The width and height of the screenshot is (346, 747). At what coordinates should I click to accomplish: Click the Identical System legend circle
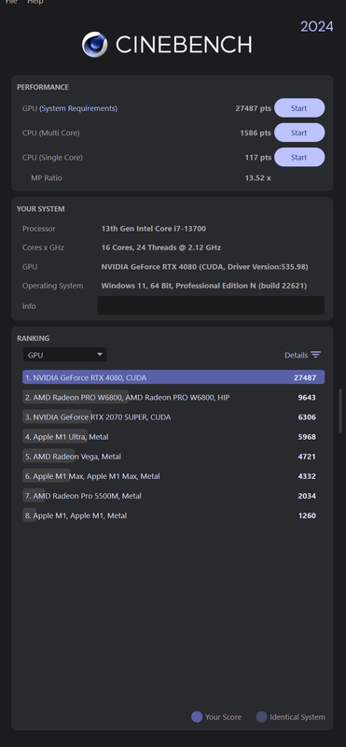(261, 717)
